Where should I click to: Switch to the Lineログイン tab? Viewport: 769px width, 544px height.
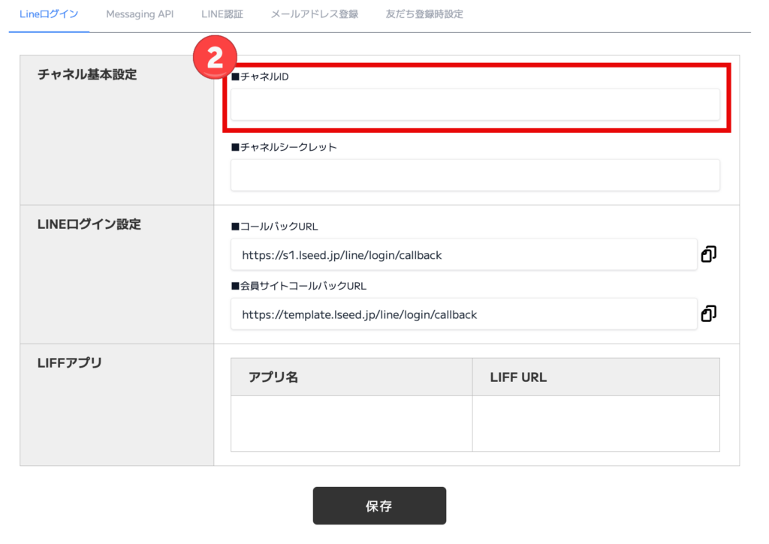tap(49, 14)
